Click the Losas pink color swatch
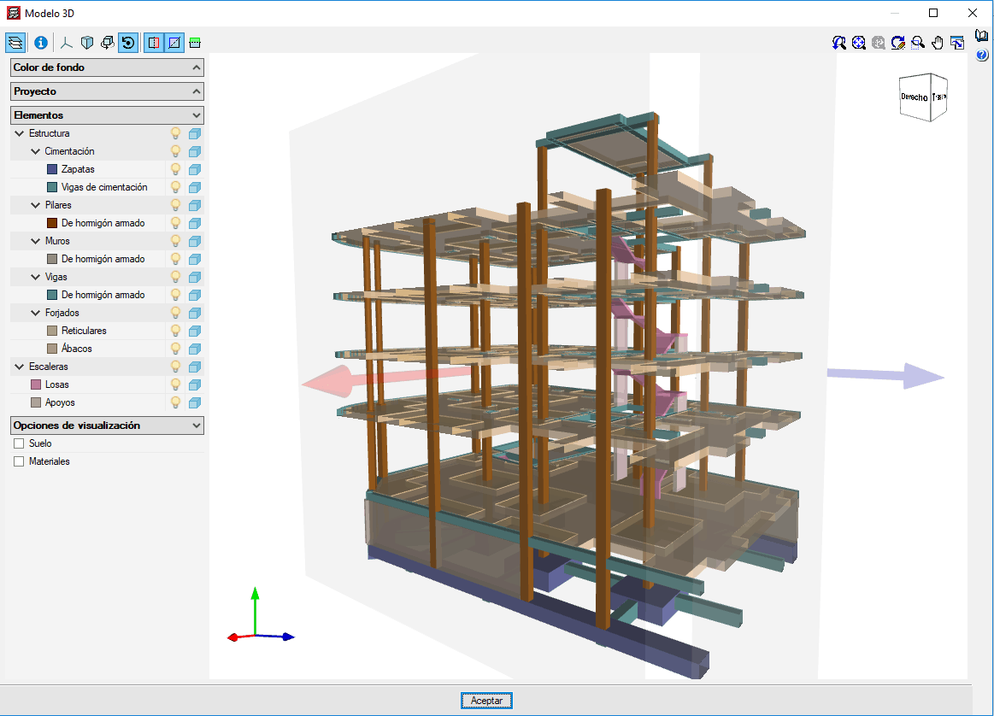This screenshot has width=994, height=716. [x=36, y=384]
